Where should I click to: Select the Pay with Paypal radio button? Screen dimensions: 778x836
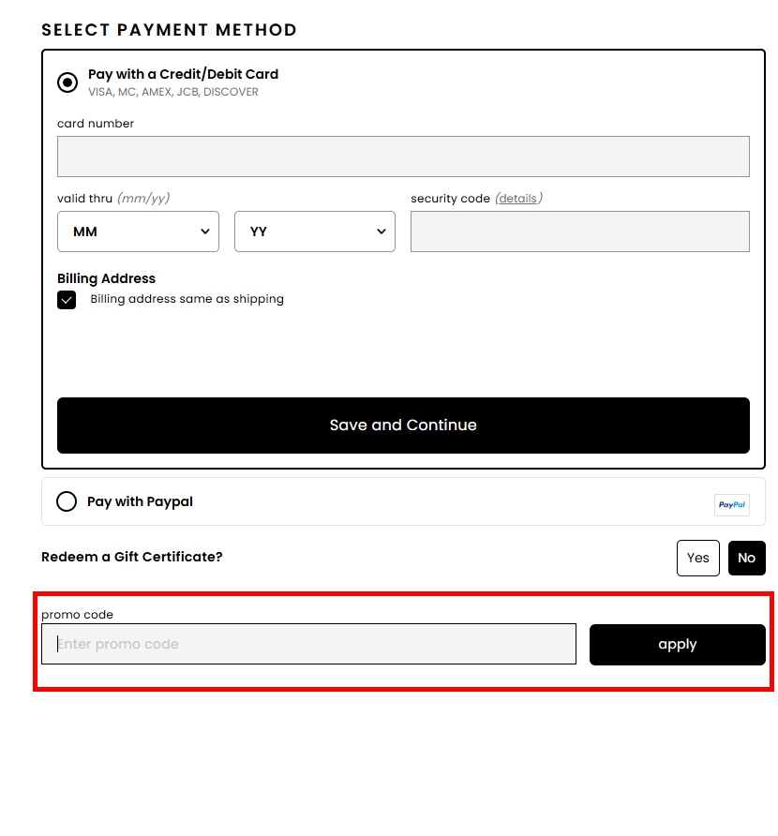67,501
